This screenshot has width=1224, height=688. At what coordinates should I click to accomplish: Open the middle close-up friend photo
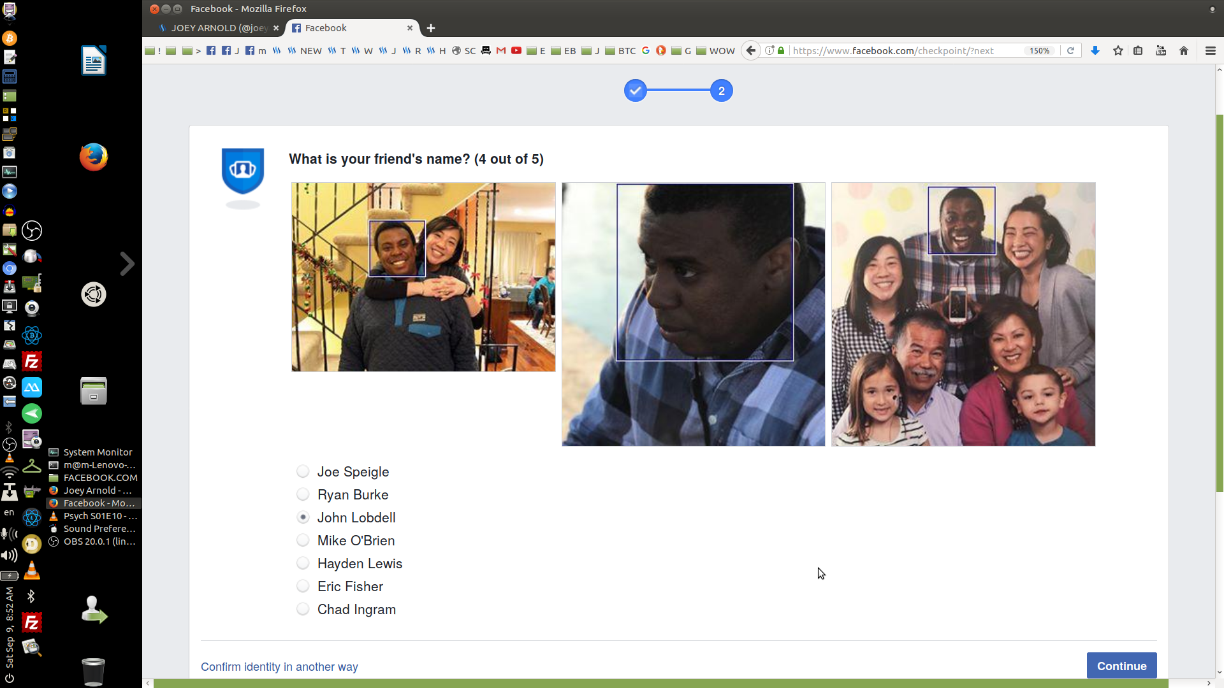coord(693,314)
